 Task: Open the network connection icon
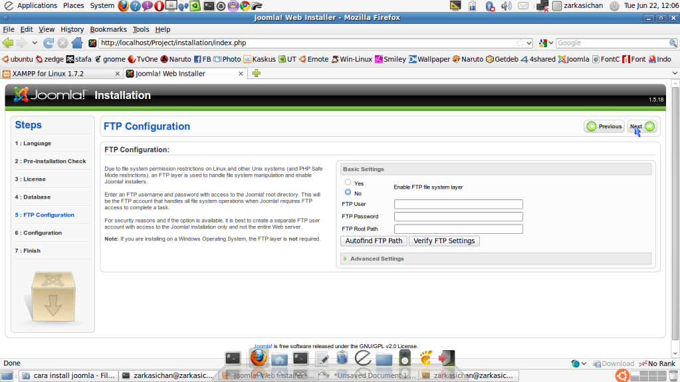542,5
